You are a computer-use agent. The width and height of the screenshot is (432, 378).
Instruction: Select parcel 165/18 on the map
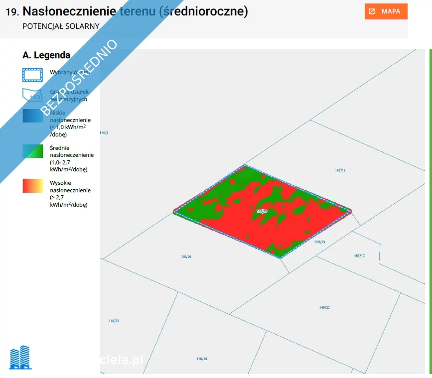(340, 170)
